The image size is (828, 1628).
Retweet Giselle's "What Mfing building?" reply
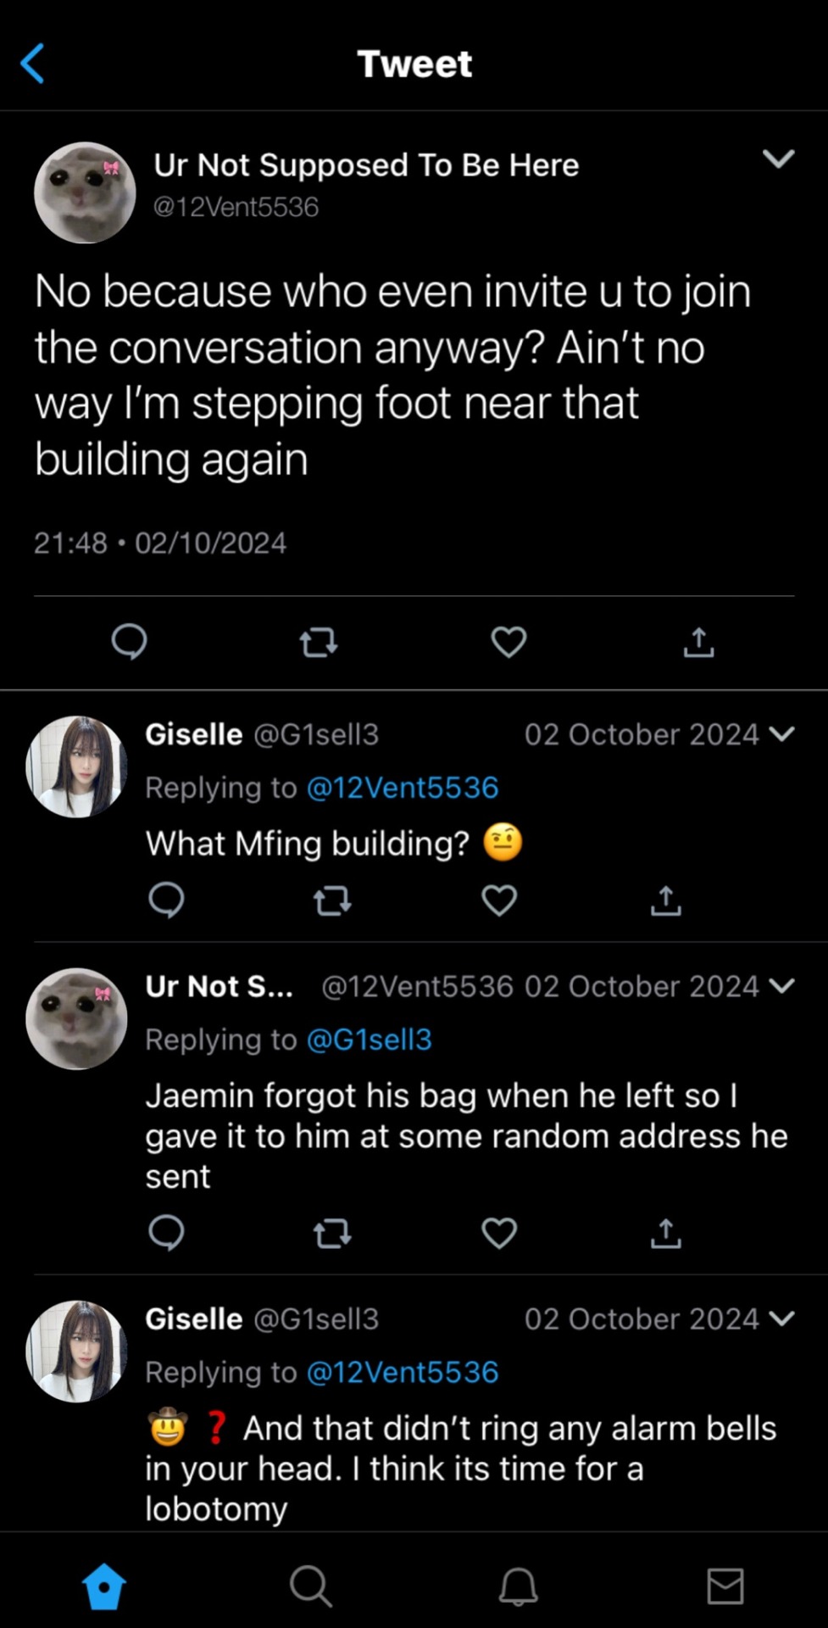click(x=332, y=900)
